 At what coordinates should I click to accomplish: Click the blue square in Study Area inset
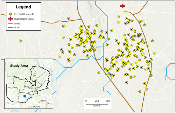(x=25, y=96)
